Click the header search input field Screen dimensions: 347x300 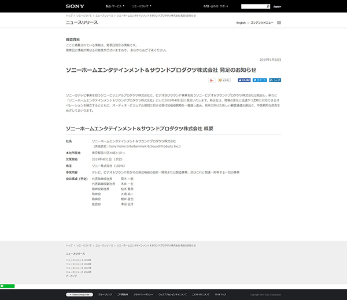pos(253,6)
